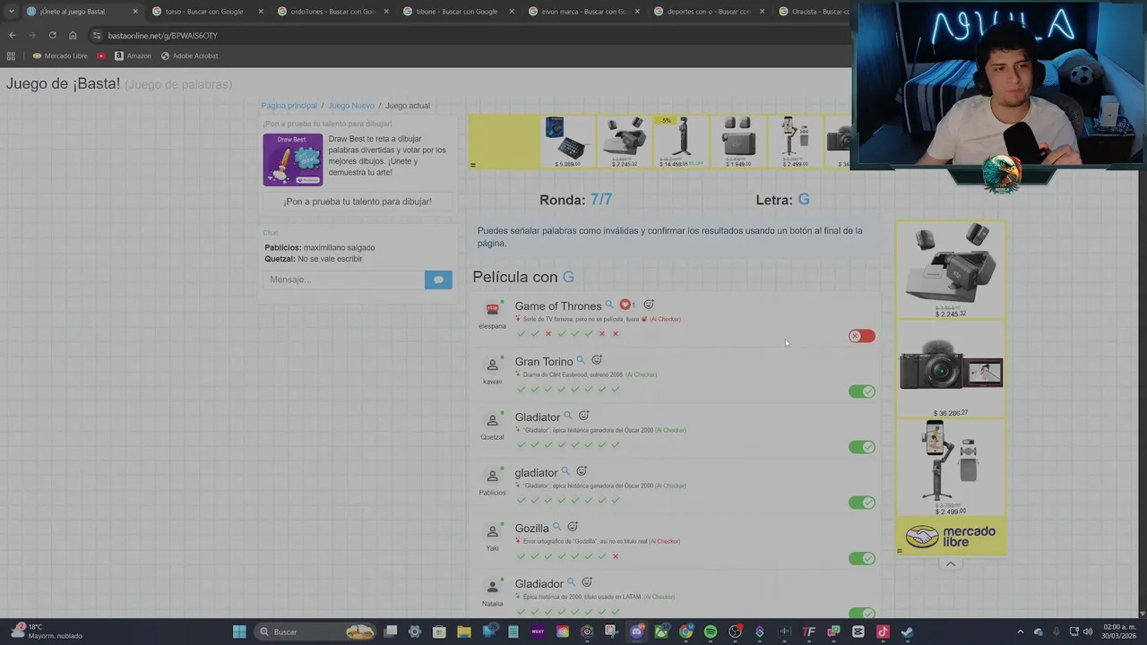Screen dimensions: 1147x645
Task: Click the weather widget showing 18°C
Action: point(45,632)
